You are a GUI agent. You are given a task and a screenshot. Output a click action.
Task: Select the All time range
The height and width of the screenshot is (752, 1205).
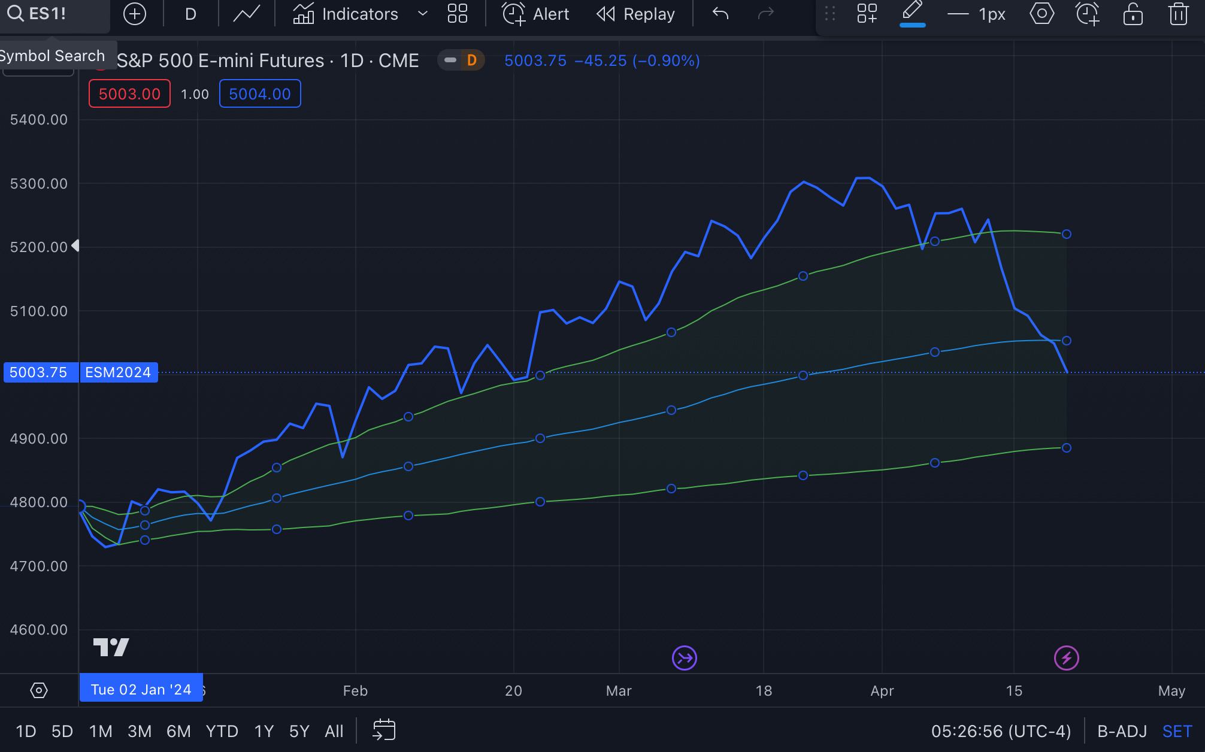(334, 732)
